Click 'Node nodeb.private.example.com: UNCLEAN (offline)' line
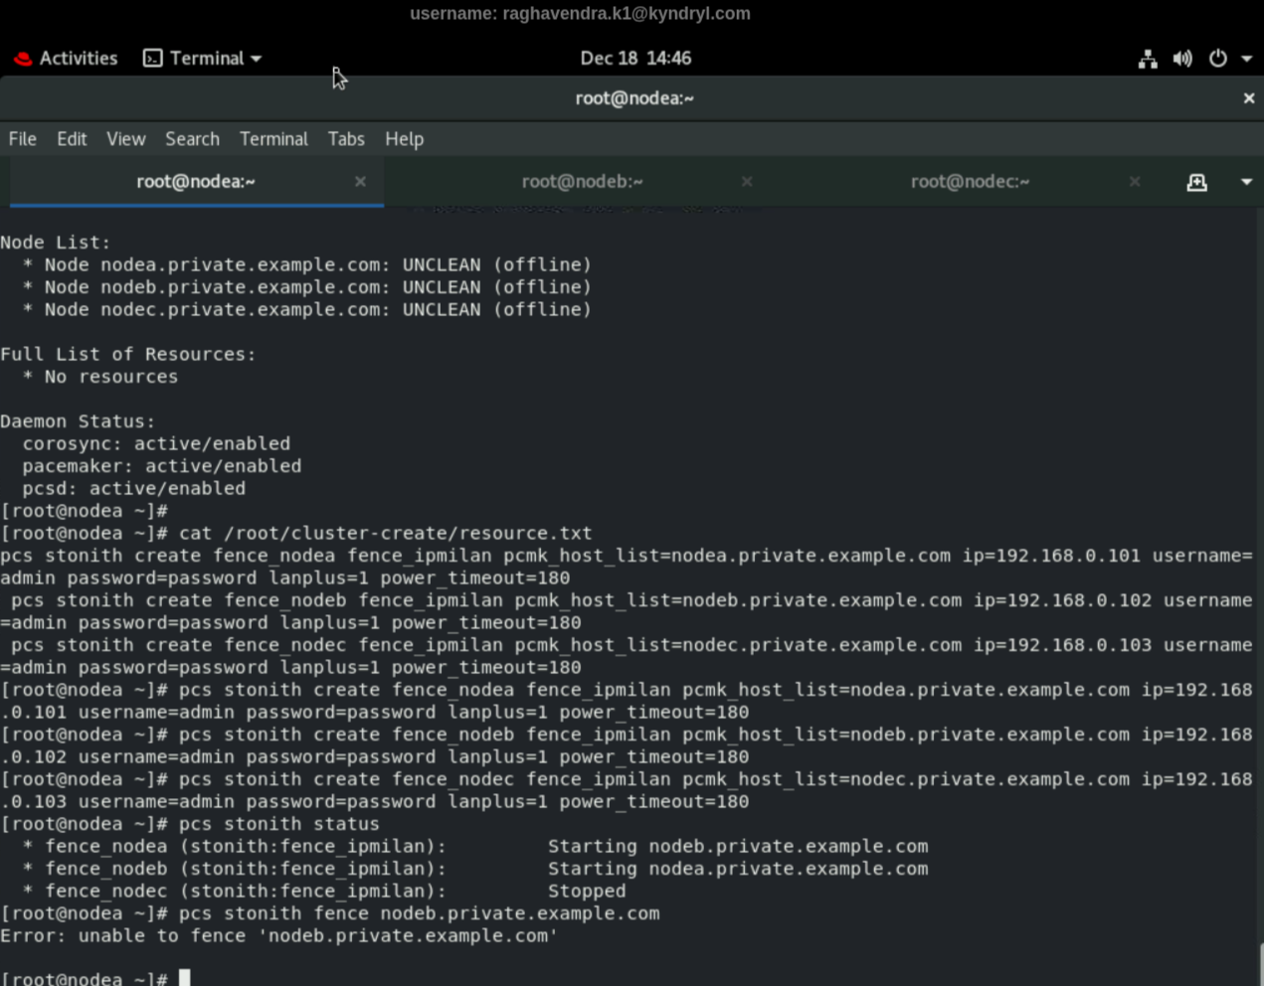This screenshot has width=1264, height=986. [x=307, y=287]
